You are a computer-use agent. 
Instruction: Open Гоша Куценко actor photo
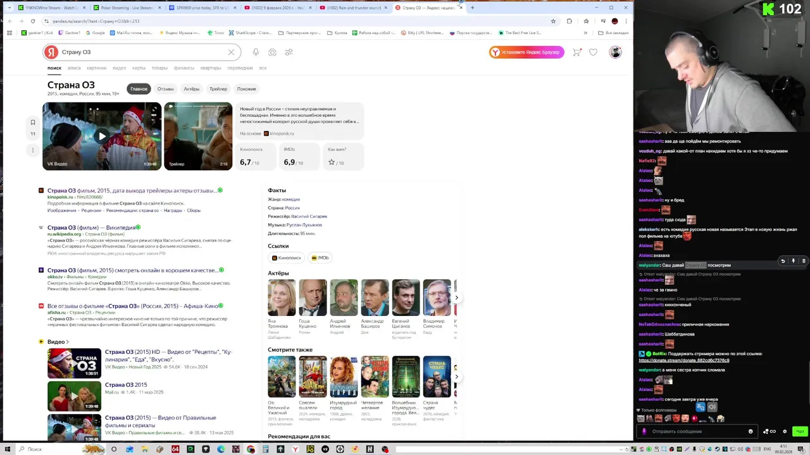[313, 298]
